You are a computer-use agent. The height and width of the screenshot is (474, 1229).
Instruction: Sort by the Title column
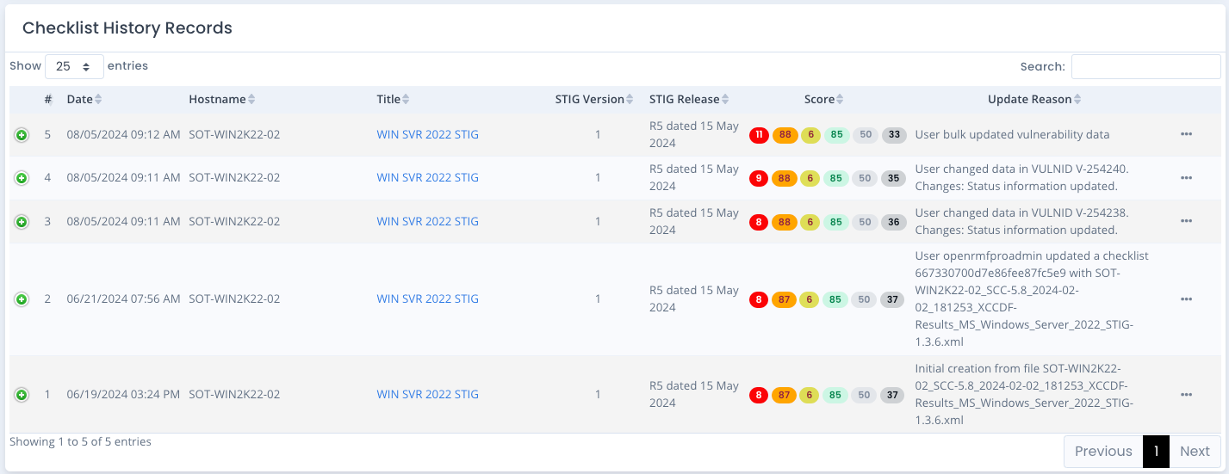[393, 99]
